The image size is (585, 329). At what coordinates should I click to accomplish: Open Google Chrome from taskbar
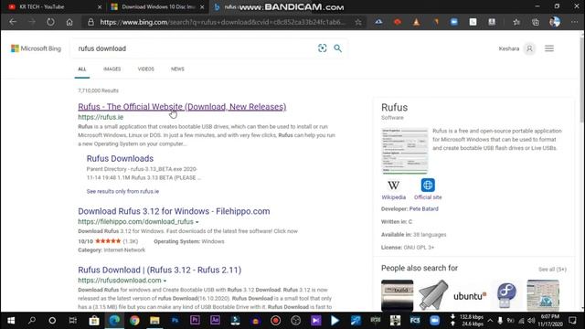pyautogui.click(x=134, y=321)
